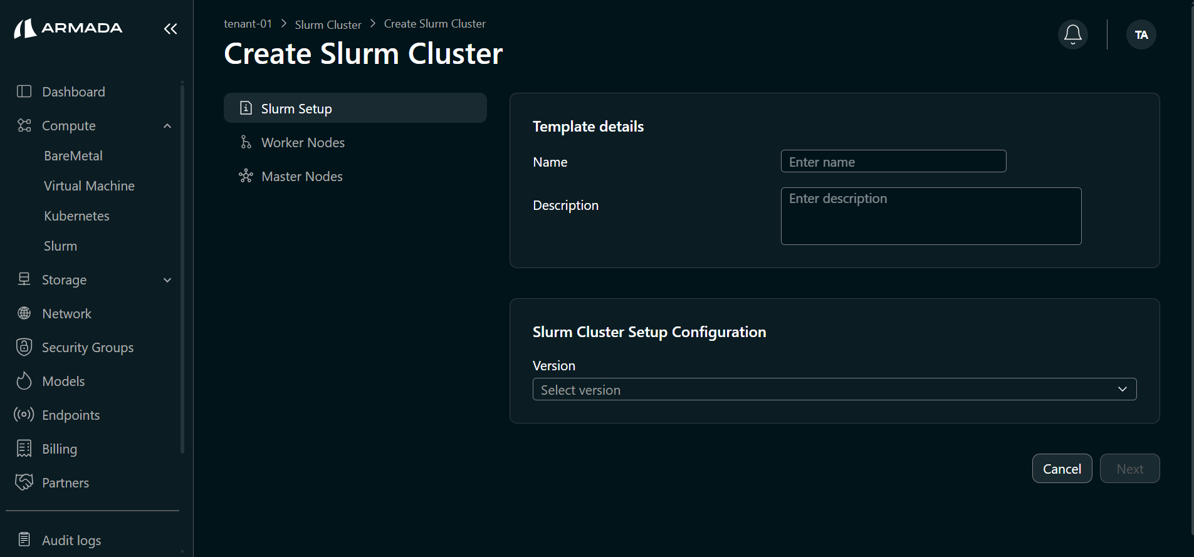Open the Models section

tap(63, 381)
